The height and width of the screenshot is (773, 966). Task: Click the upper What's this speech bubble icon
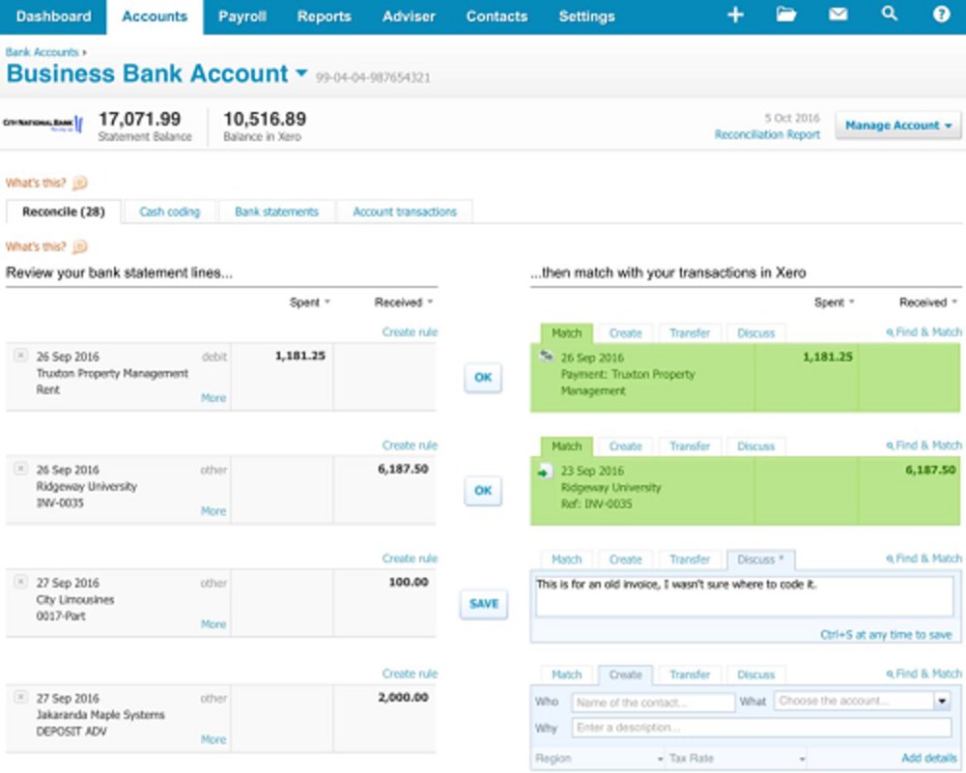[x=80, y=183]
